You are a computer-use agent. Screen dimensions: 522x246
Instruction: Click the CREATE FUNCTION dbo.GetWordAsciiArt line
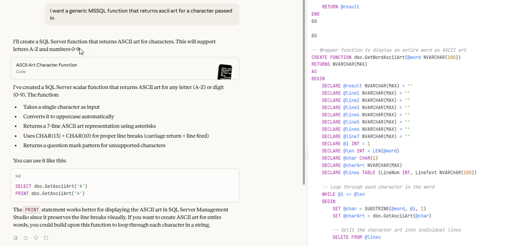click(386, 57)
